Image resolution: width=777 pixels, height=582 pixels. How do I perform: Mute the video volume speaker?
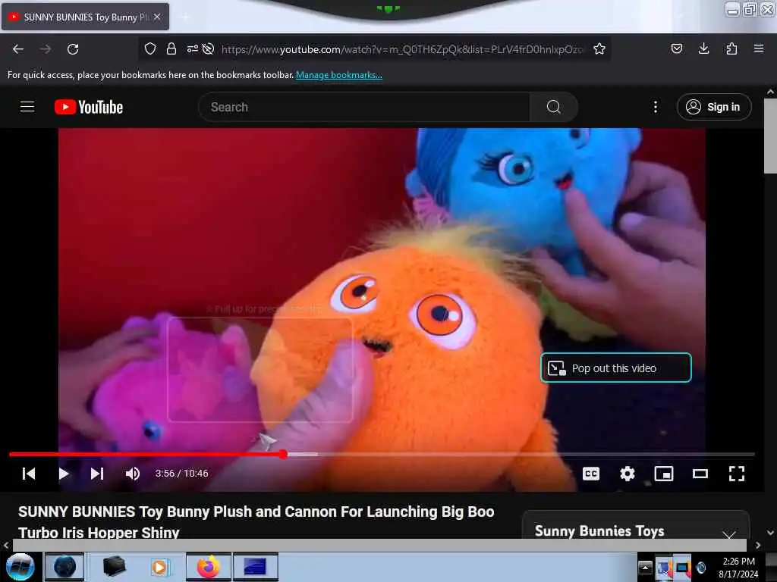(132, 474)
